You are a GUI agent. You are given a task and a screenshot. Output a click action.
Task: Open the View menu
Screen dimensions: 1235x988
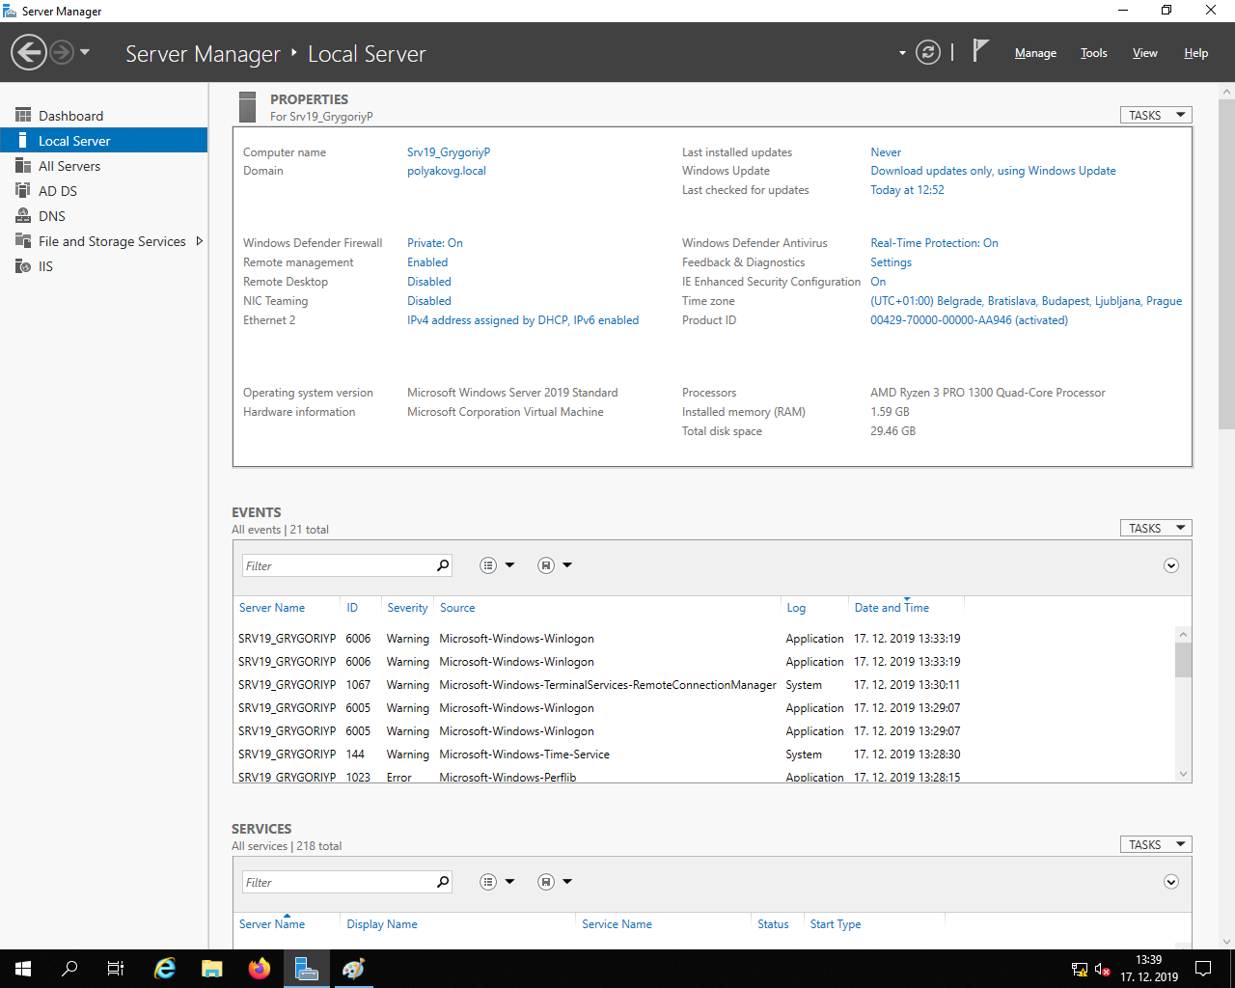tap(1144, 53)
